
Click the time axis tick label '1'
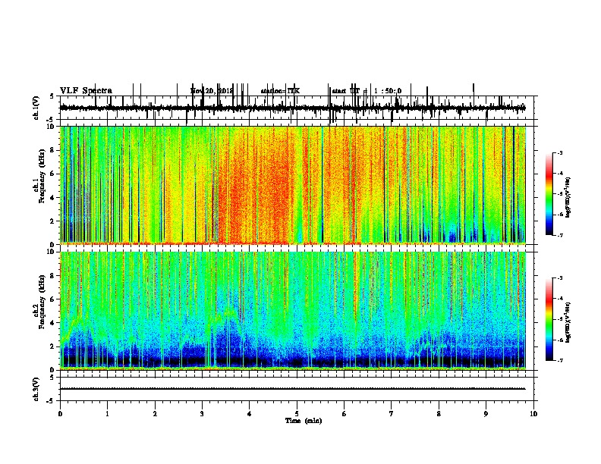[107, 414]
